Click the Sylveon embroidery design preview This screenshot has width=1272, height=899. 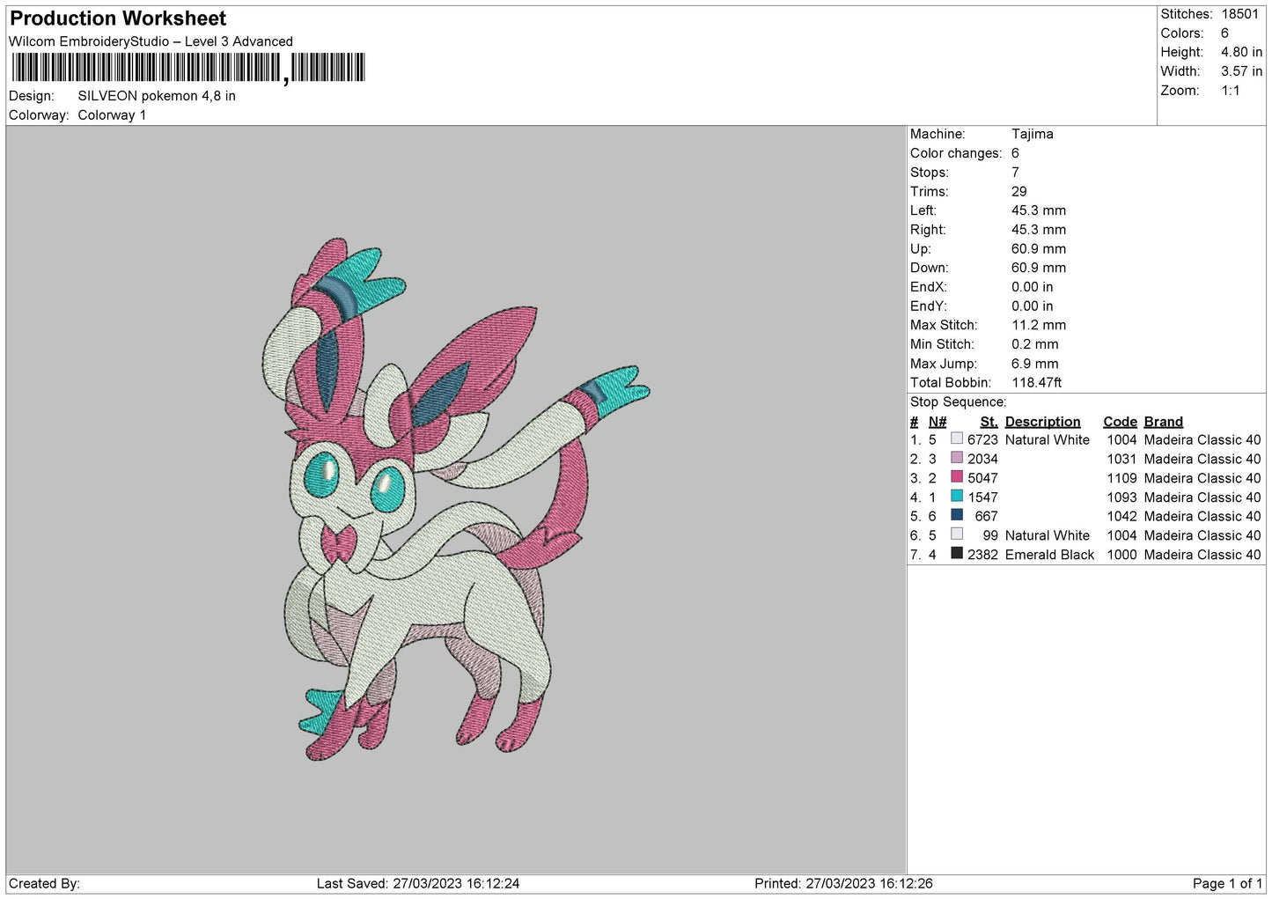click(x=456, y=499)
